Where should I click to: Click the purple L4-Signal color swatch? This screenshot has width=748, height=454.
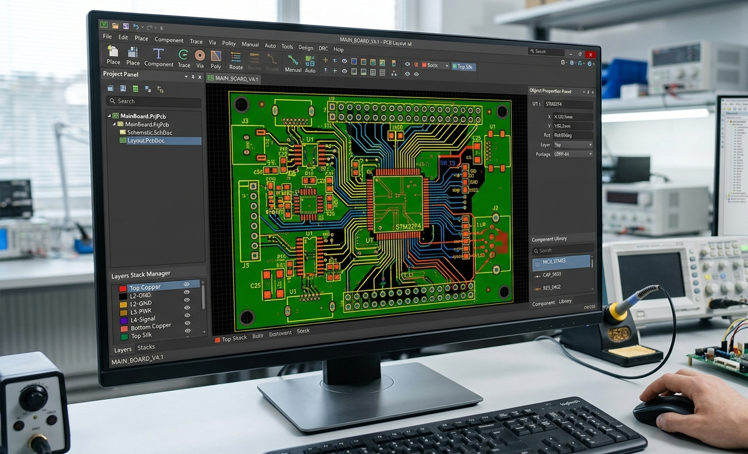124,321
